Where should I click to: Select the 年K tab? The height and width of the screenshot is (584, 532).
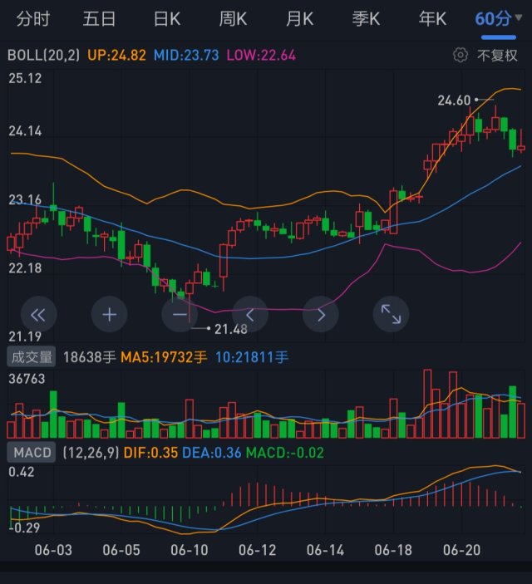coord(432,18)
